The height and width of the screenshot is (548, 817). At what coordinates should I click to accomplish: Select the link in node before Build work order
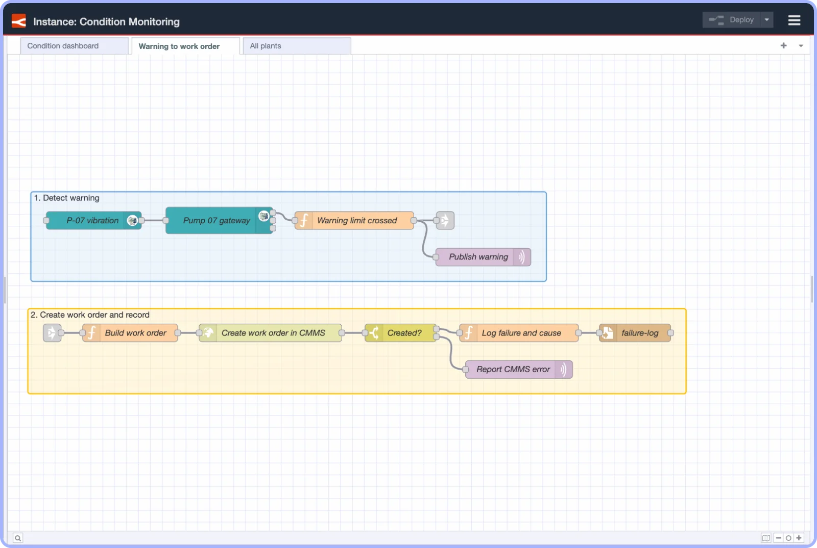[x=52, y=333]
